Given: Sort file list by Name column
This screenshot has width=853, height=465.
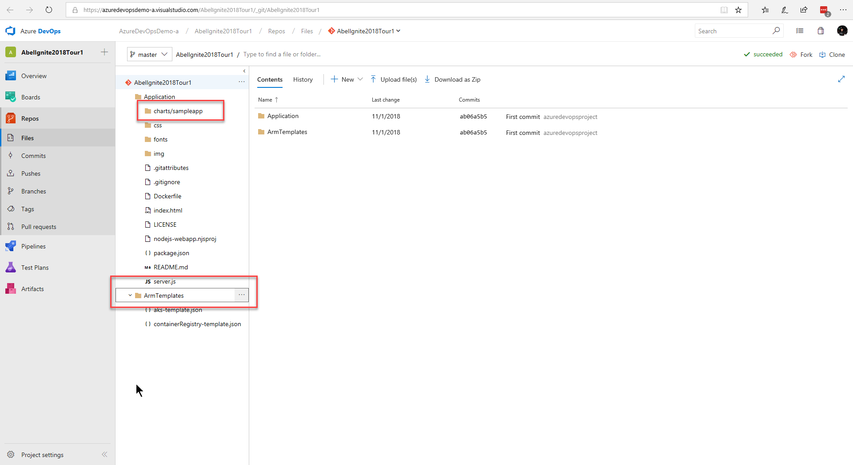Looking at the screenshot, I should tap(268, 100).
